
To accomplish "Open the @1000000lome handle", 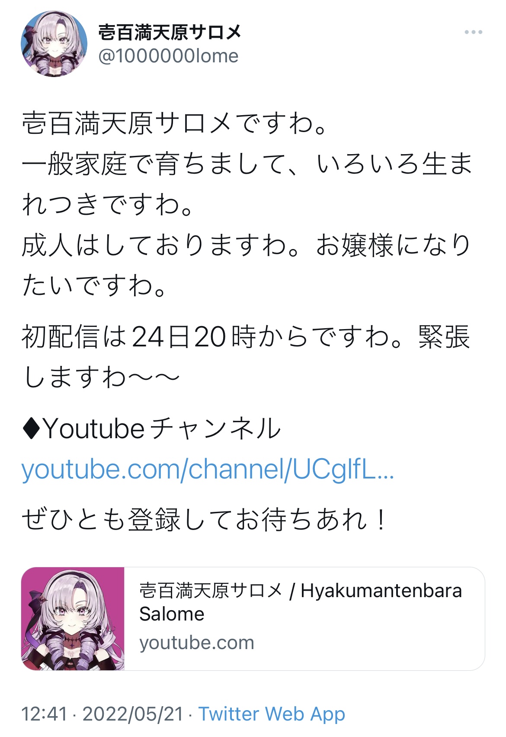I will pyautogui.click(x=169, y=56).
